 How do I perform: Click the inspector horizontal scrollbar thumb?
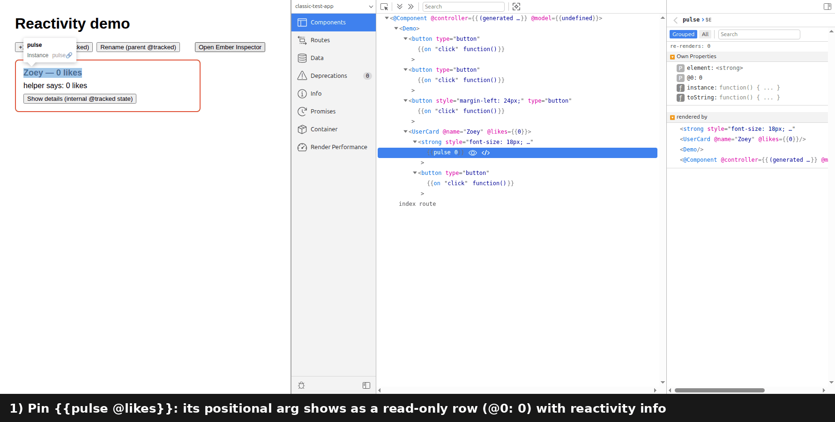coord(719,390)
